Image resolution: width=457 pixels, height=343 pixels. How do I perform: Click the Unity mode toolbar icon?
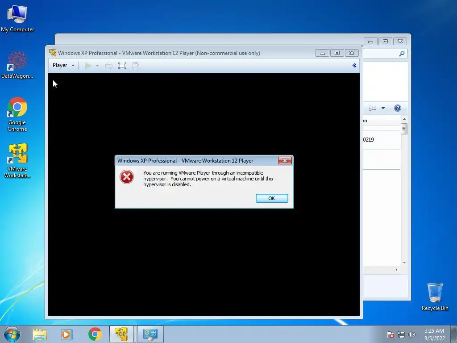click(136, 65)
